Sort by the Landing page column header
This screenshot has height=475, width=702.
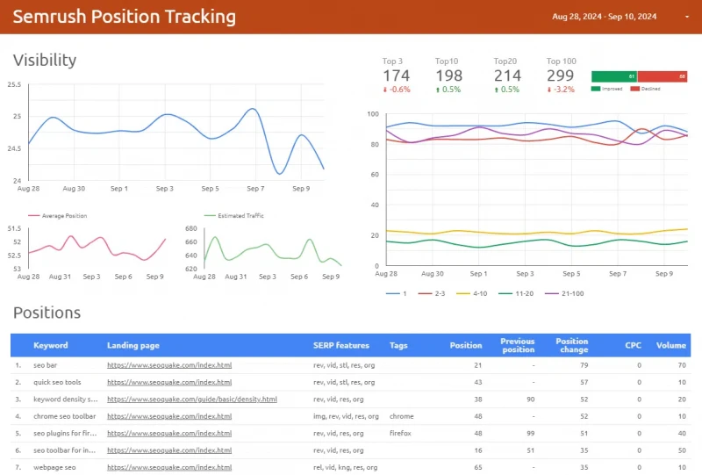click(x=133, y=346)
